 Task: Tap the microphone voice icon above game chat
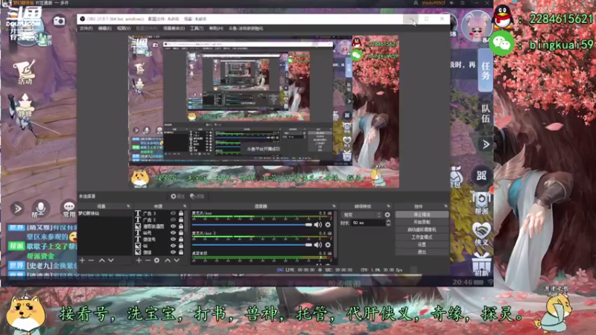40,208
